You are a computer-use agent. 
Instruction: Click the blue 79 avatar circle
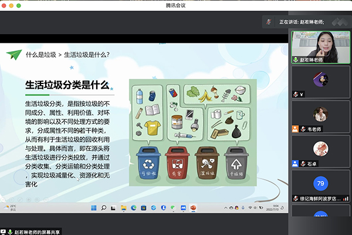pos(320,183)
